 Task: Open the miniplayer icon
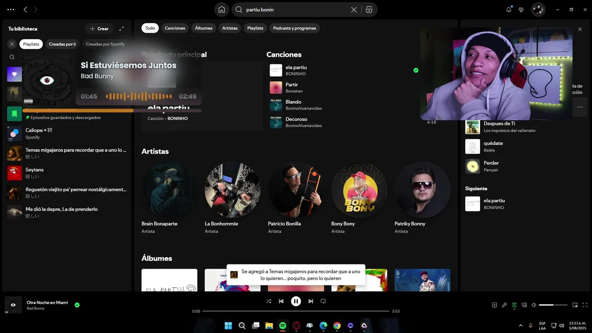575,305
